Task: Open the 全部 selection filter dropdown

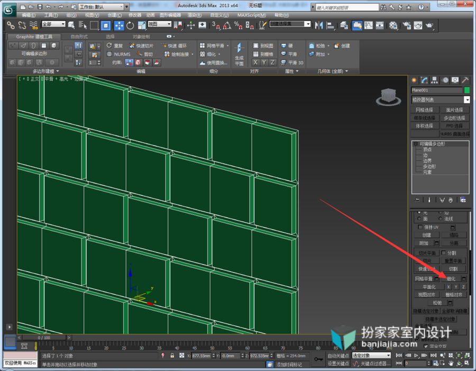Action: point(53,24)
